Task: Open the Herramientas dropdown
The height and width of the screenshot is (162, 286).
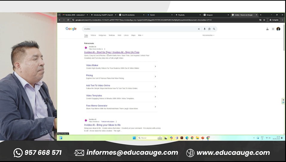Action: click(x=208, y=35)
